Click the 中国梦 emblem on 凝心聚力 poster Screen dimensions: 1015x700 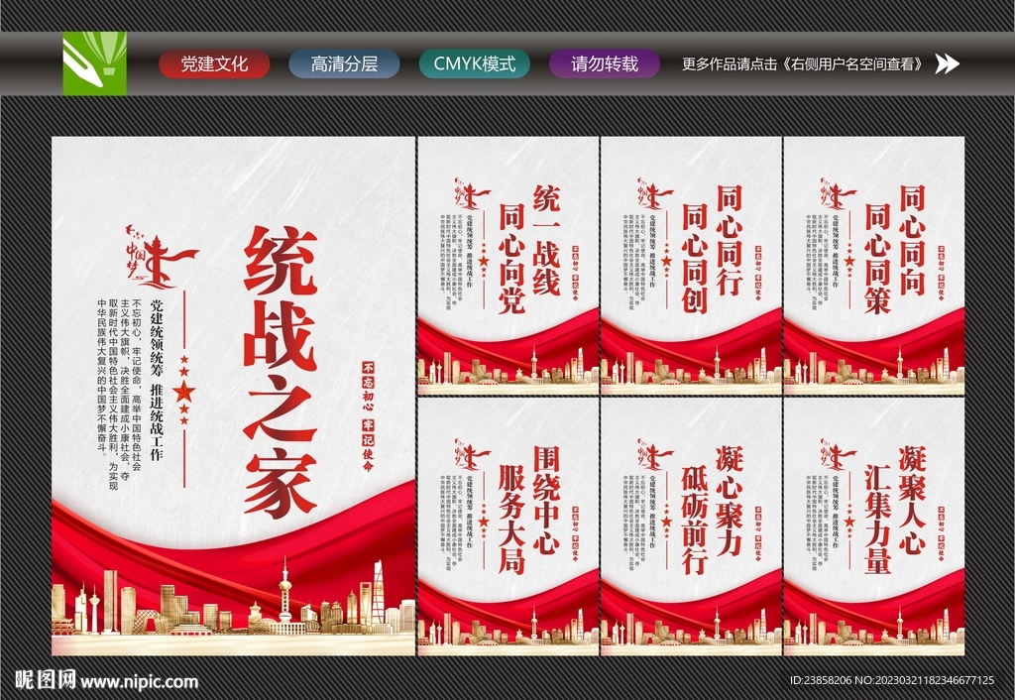655,454
